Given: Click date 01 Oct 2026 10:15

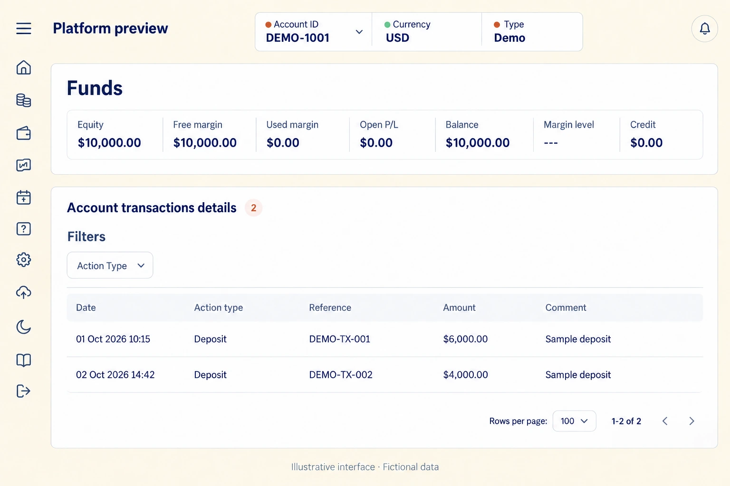Looking at the screenshot, I should (x=113, y=339).
